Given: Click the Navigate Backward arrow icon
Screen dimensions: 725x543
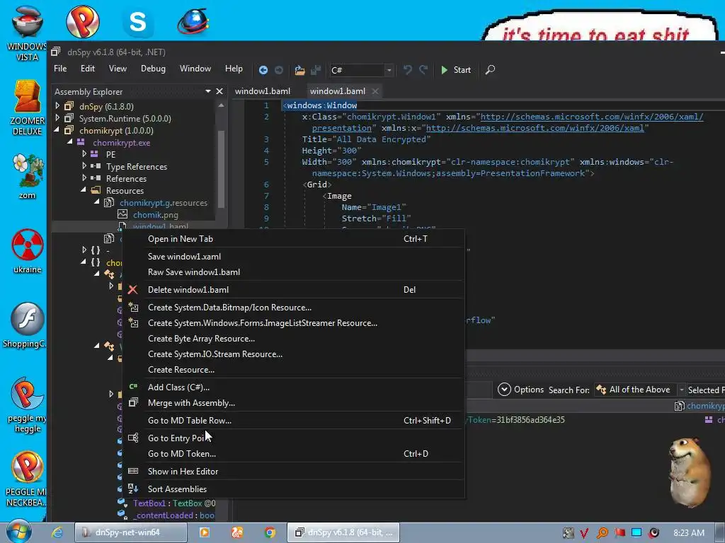Looking at the screenshot, I should 263,70.
